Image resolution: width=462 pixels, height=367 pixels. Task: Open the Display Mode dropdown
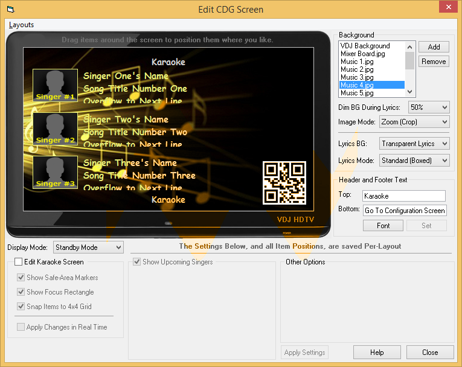pos(88,247)
